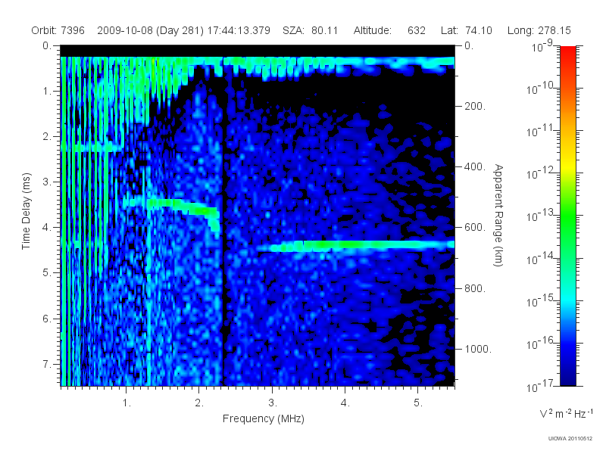Click the 'V² m⁻² Hz⁻¹' units label
This screenshot has height=454, width=606.
[x=566, y=413]
